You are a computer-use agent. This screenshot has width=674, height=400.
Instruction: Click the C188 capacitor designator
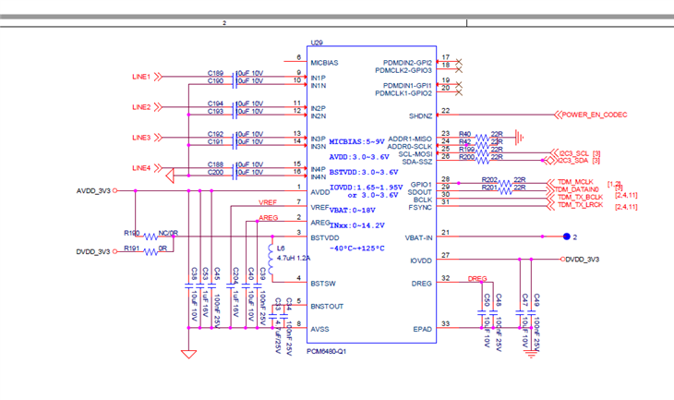pyautogui.click(x=215, y=164)
